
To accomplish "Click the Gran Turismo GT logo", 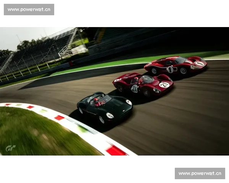I will coord(11,148).
